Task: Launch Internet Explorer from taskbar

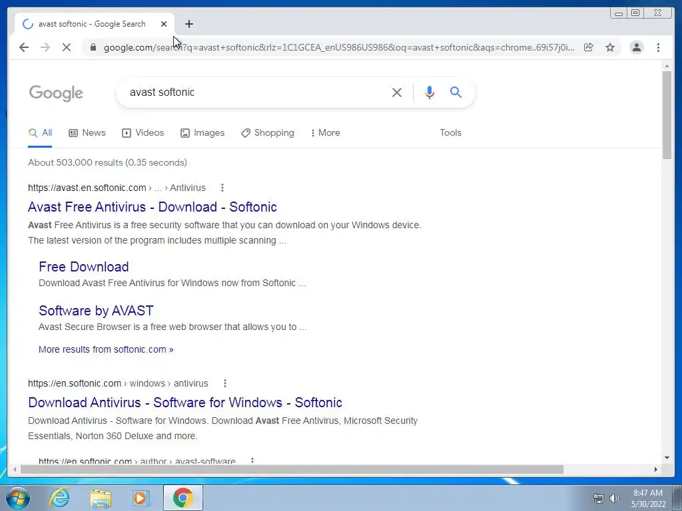Action: (x=59, y=498)
